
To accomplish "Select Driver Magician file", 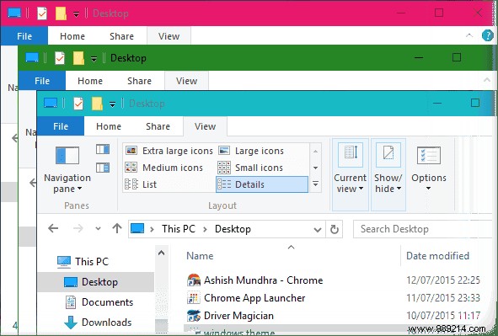I will (230, 316).
